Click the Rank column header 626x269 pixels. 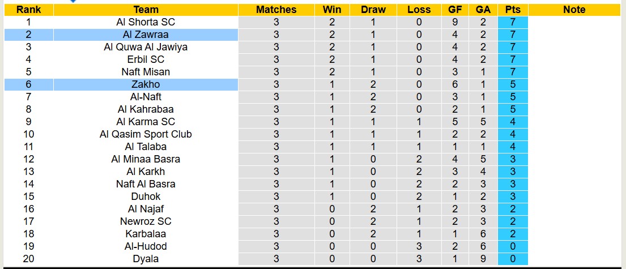point(28,10)
